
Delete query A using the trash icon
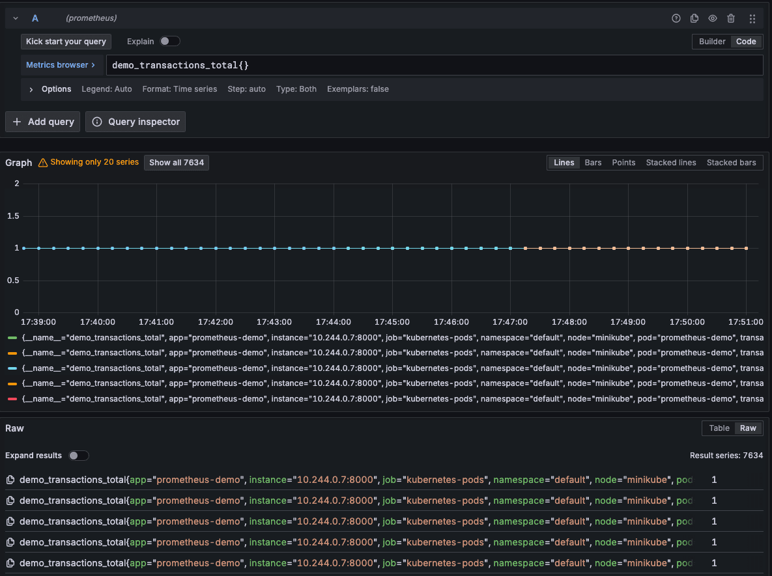pyautogui.click(x=730, y=18)
